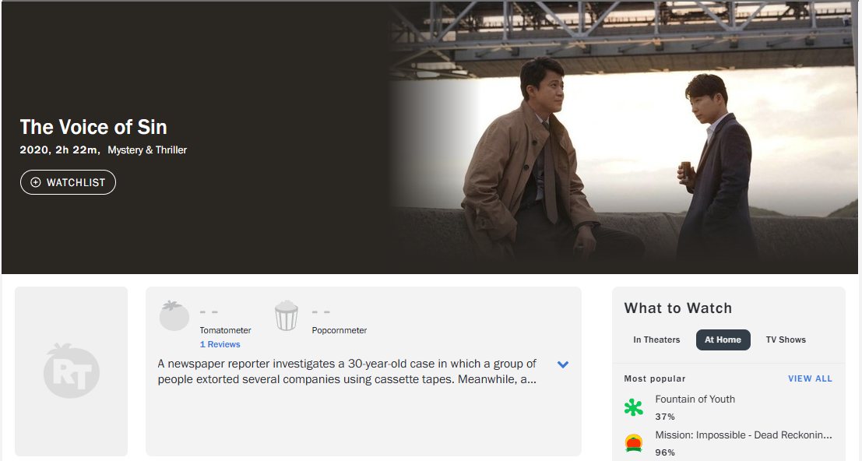Click the 37% score for Fountain of Youth
Screen dimensions: 862x461
665,417
